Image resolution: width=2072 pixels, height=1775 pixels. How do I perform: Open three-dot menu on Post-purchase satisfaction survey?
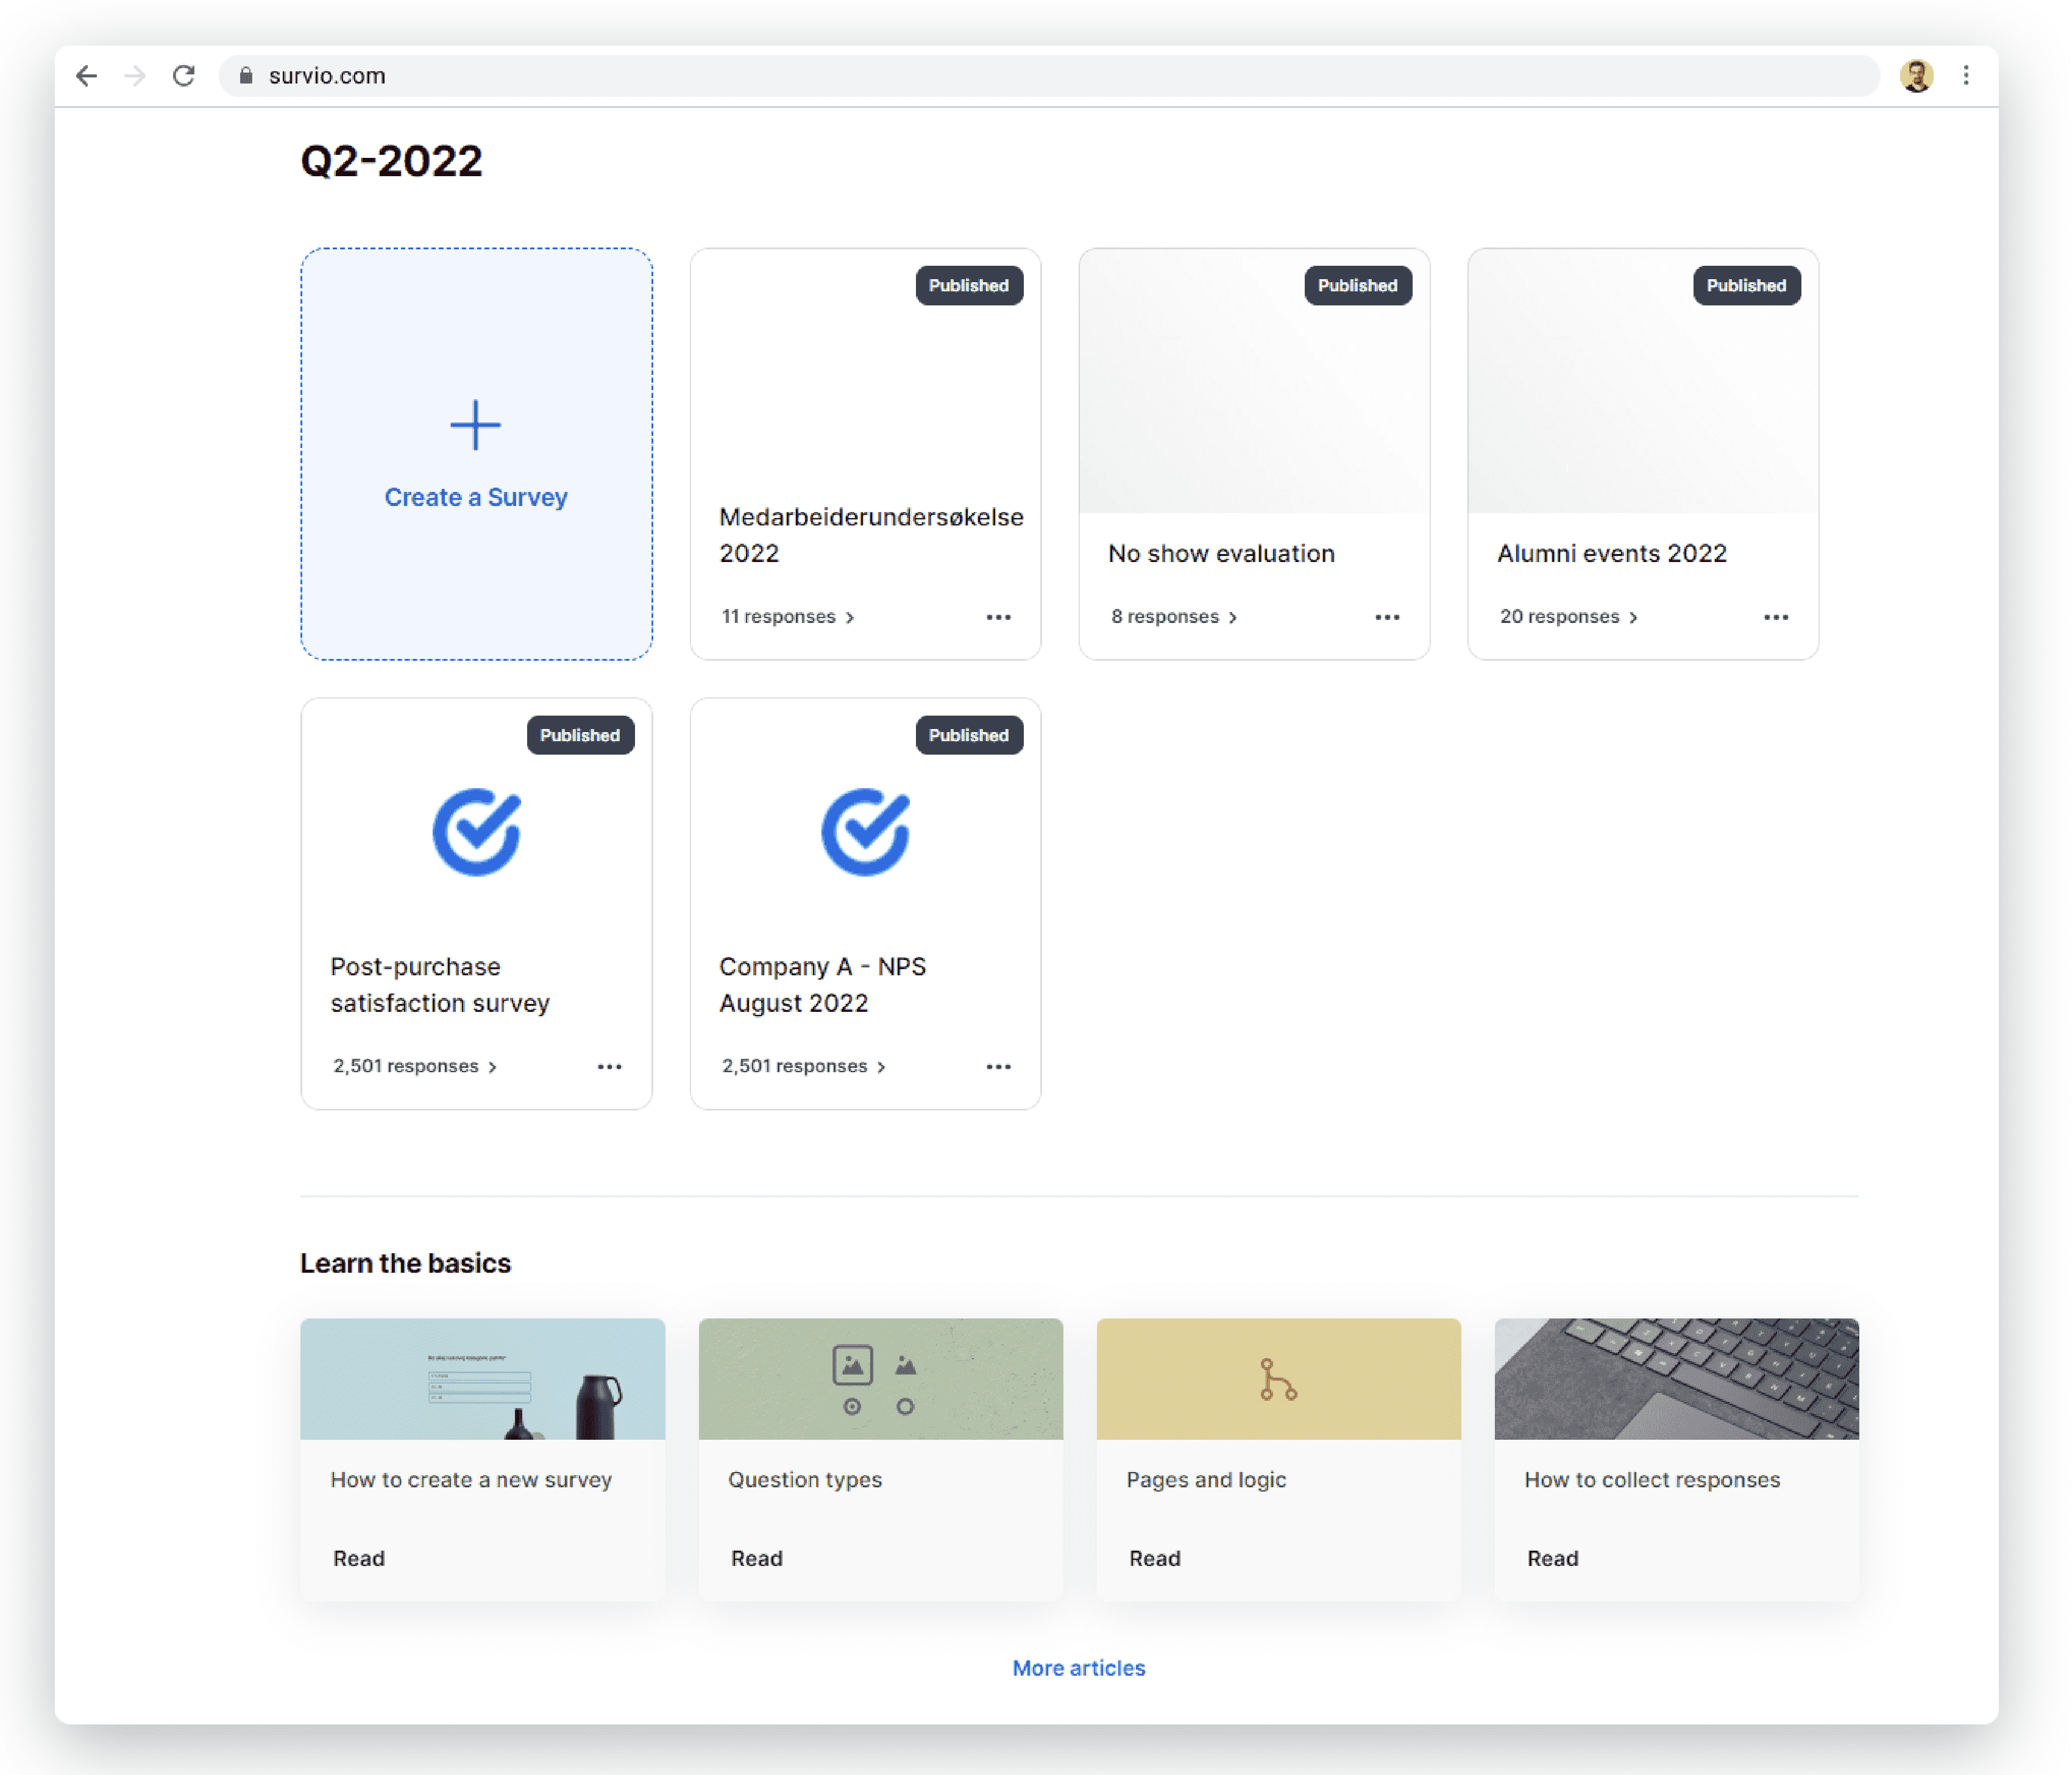(x=610, y=1067)
